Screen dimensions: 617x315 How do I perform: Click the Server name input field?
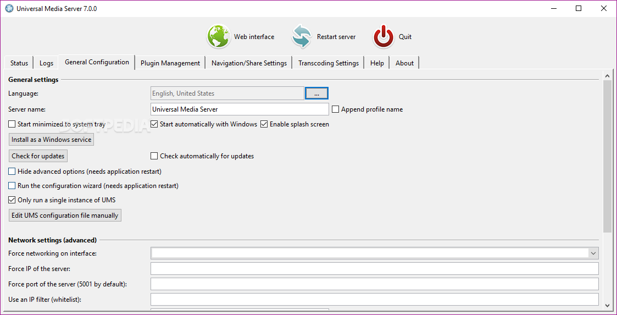(x=240, y=109)
